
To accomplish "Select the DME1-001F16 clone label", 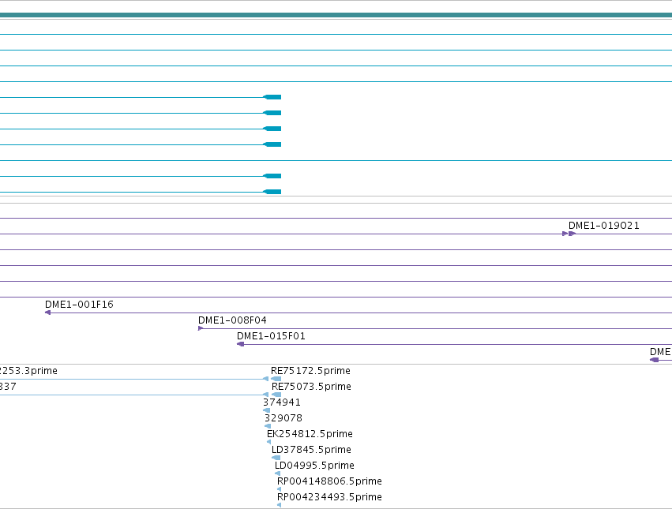I will (79, 304).
